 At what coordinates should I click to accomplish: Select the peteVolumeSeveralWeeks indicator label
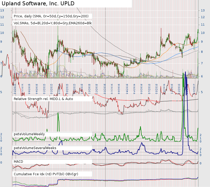click(x=35, y=148)
